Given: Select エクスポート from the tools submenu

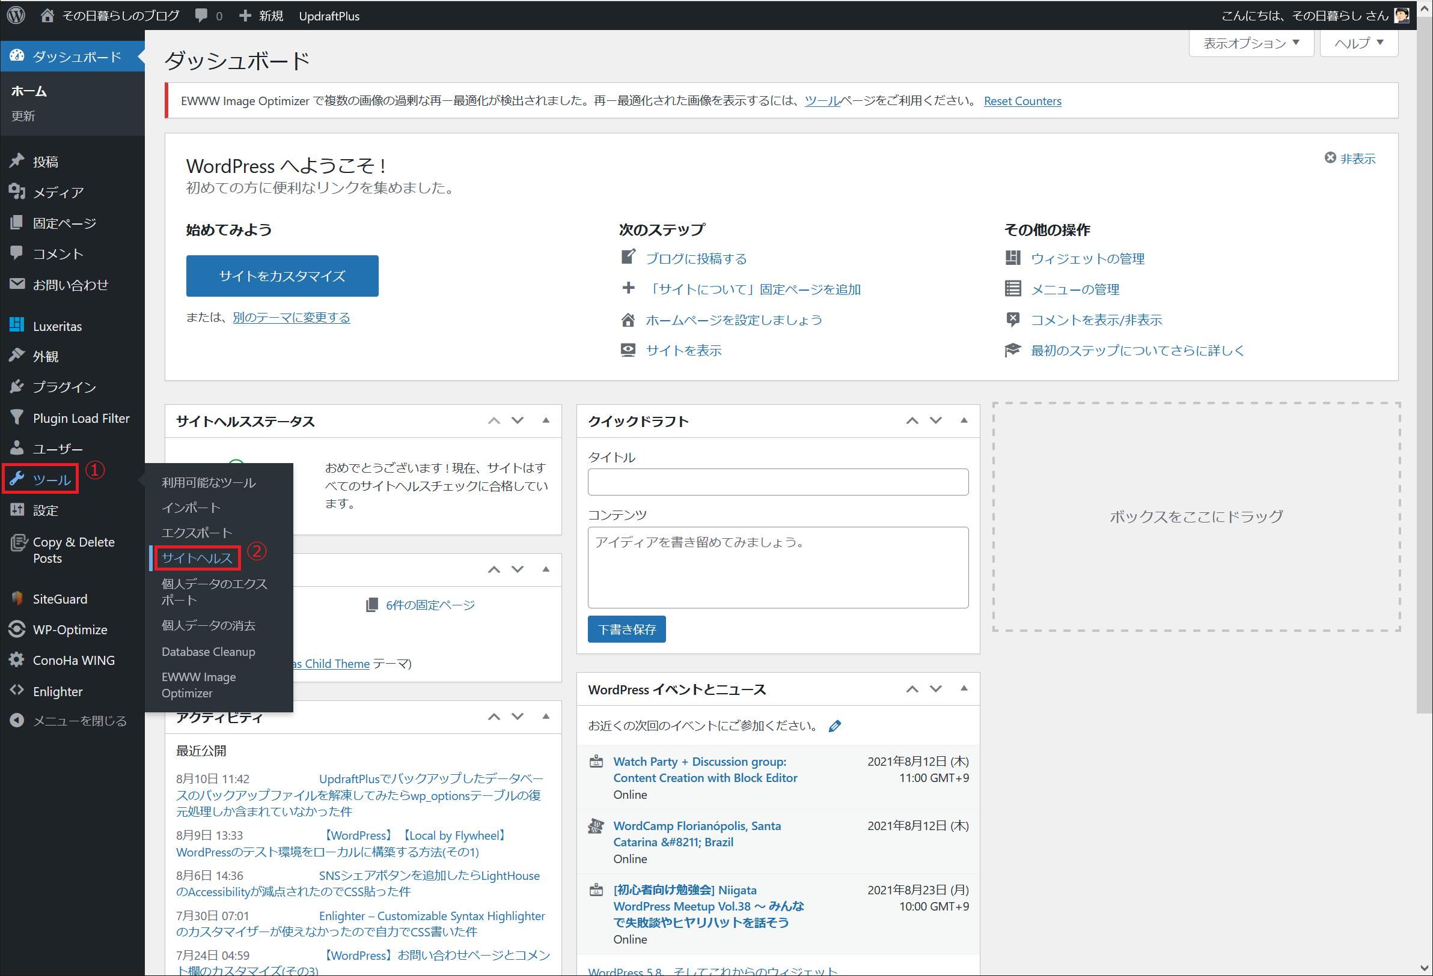Looking at the screenshot, I should [x=197, y=533].
